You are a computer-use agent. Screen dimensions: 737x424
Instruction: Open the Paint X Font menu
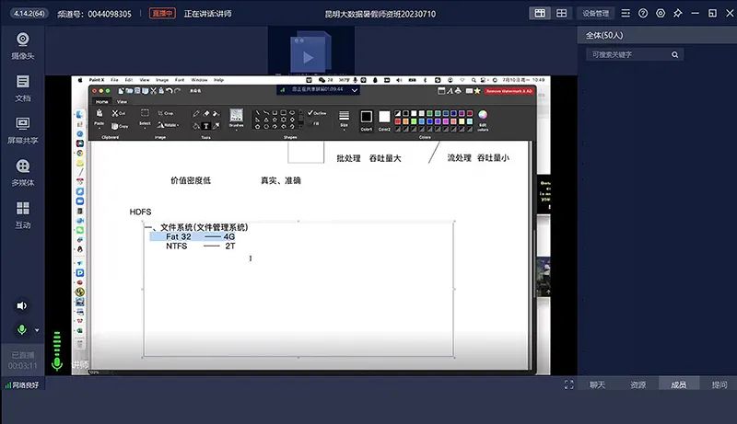tap(180, 80)
